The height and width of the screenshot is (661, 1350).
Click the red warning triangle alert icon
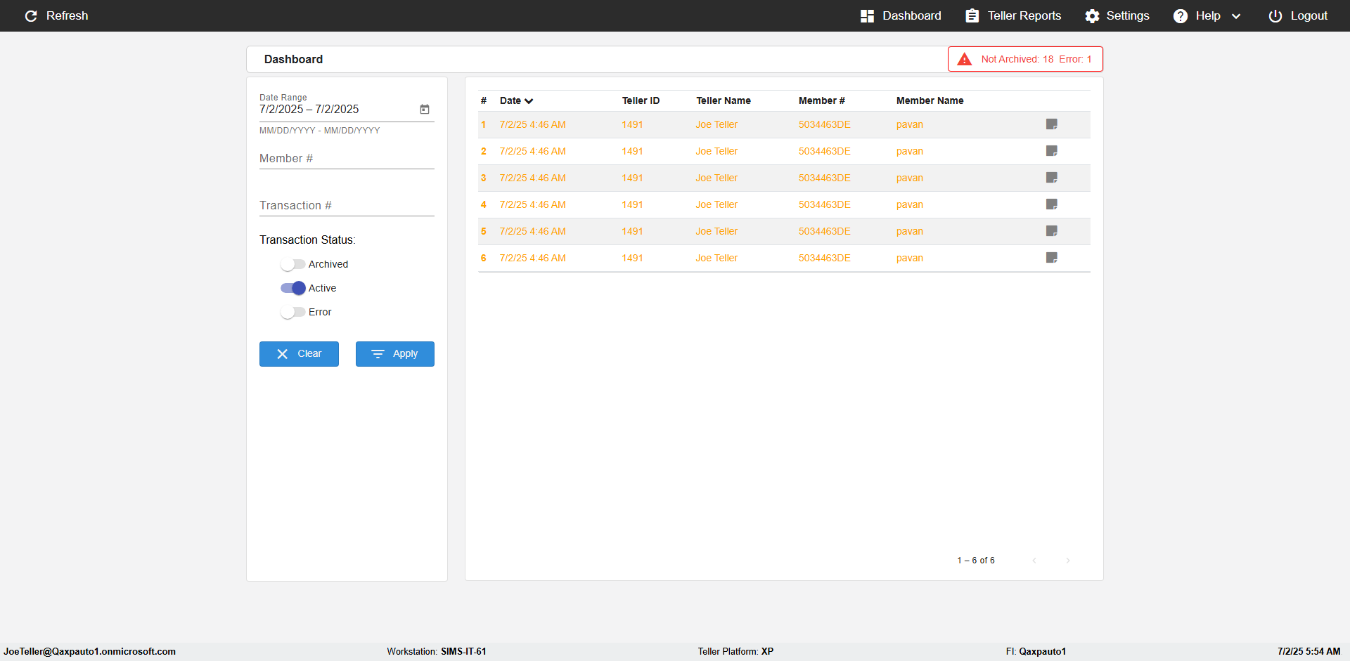click(x=965, y=60)
